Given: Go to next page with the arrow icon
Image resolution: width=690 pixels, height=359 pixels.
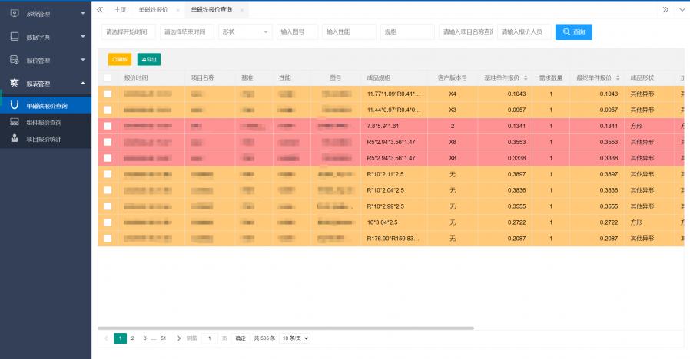Looking at the screenshot, I should (179, 338).
